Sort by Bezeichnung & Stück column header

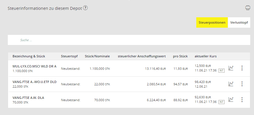point(29,56)
